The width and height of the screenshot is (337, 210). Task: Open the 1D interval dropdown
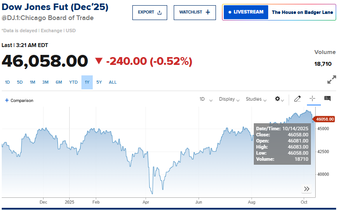point(206,99)
